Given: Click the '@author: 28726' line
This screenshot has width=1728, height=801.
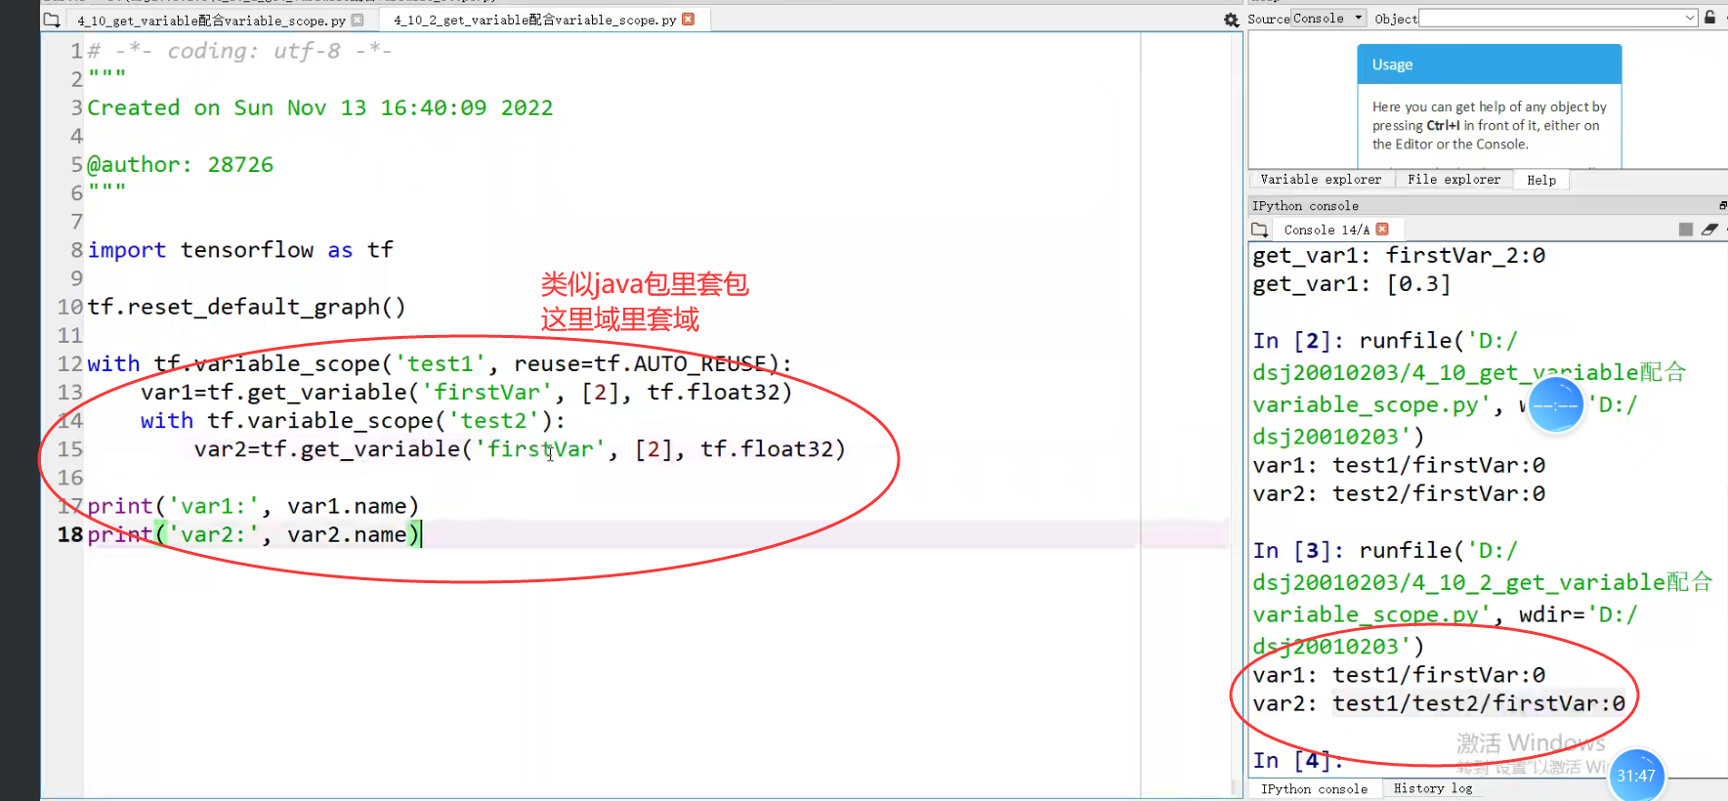Looking at the screenshot, I should [181, 164].
